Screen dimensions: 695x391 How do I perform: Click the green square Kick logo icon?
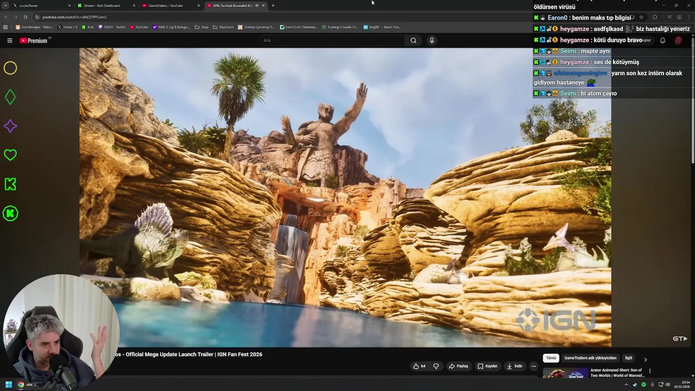(x=10, y=184)
